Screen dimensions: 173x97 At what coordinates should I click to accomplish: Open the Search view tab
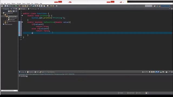pos(42,72)
